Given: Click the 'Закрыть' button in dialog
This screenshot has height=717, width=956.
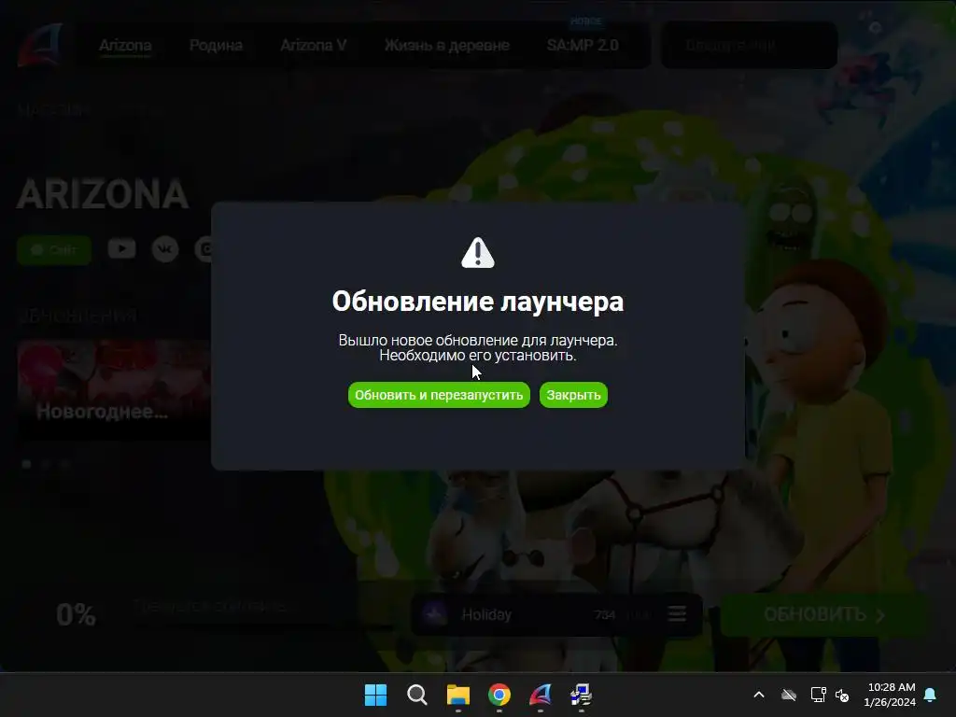Looking at the screenshot, I should 574,395.
